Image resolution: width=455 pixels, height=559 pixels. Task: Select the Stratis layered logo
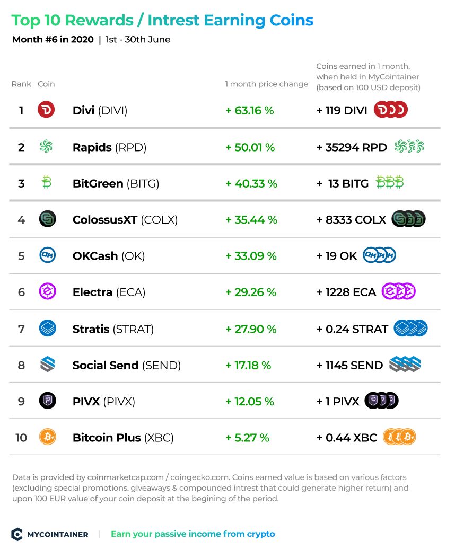coord(48,329)
